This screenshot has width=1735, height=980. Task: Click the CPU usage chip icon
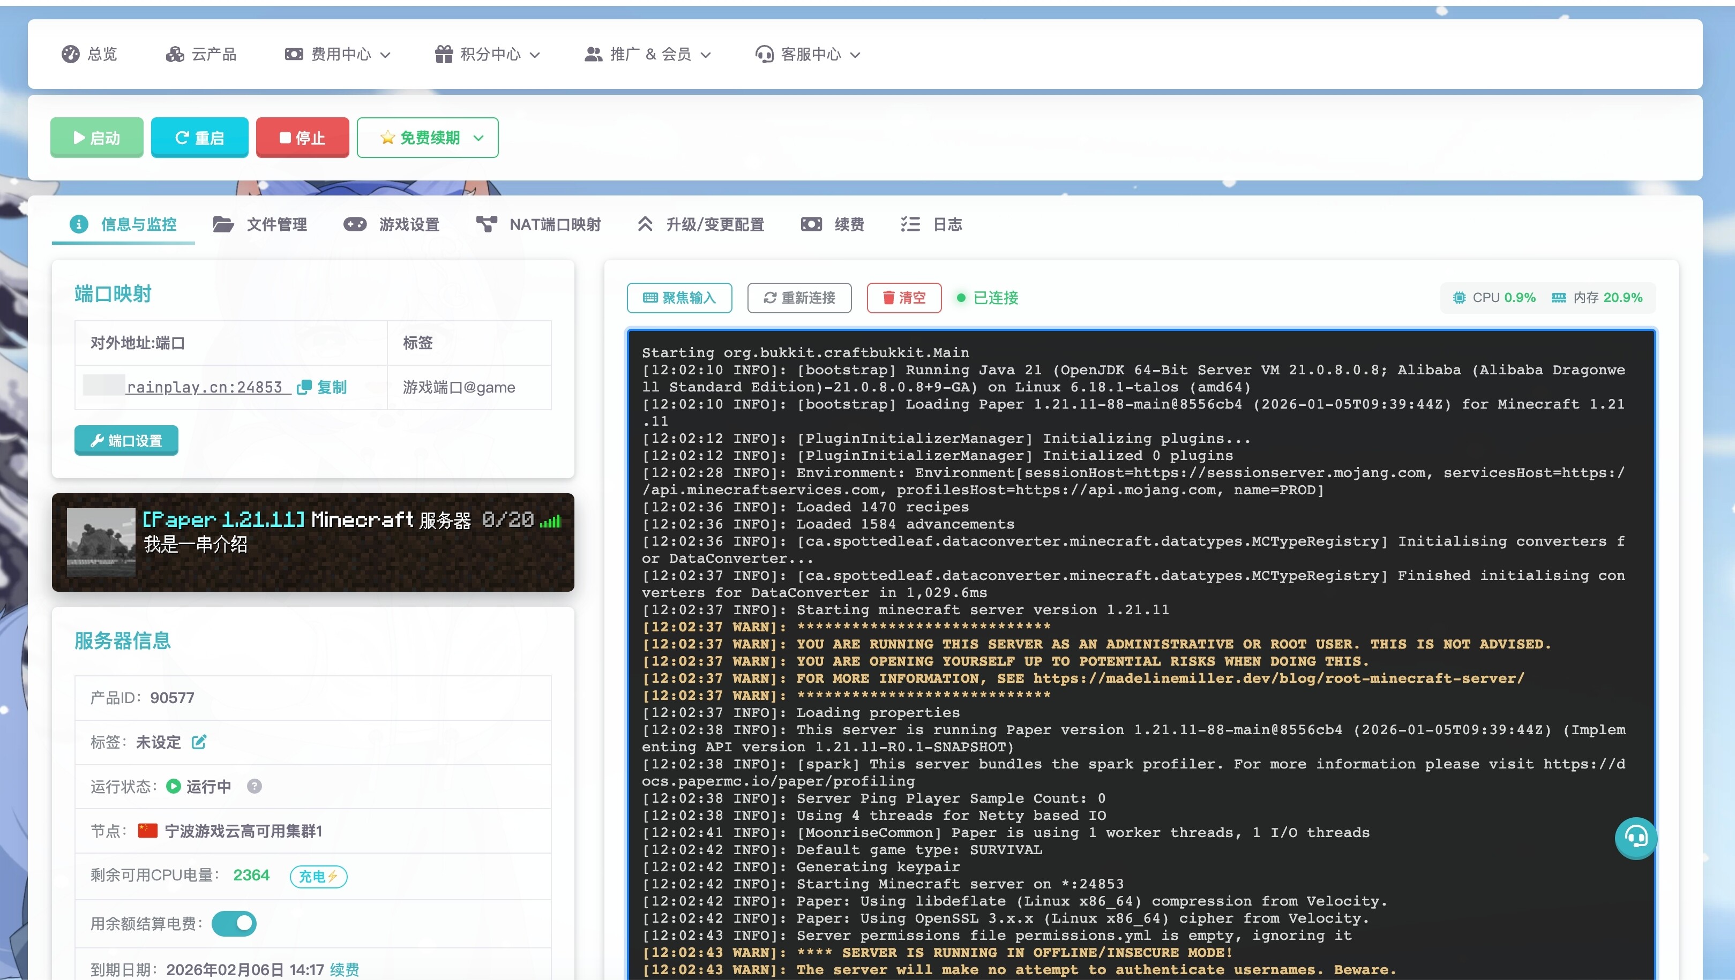tap(1459, 298)
